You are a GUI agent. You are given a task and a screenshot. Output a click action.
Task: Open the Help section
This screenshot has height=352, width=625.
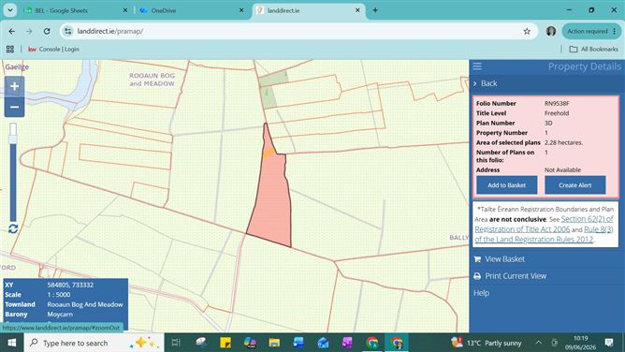(481, 293)
